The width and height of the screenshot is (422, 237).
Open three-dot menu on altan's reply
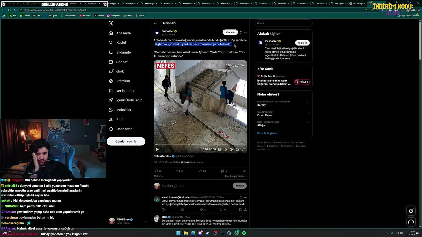tap(245, 217)
